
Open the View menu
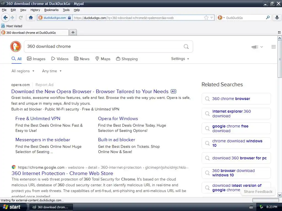point(23,10)
